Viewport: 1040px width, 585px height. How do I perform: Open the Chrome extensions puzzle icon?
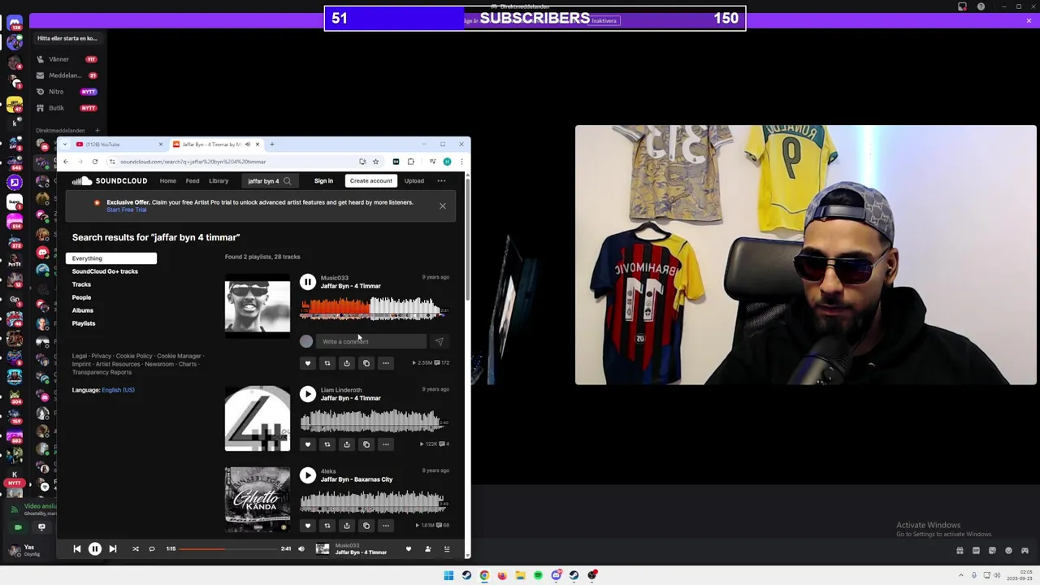410,162
